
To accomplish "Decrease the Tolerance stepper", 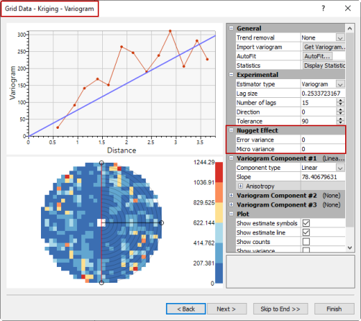I will [340, 123].
